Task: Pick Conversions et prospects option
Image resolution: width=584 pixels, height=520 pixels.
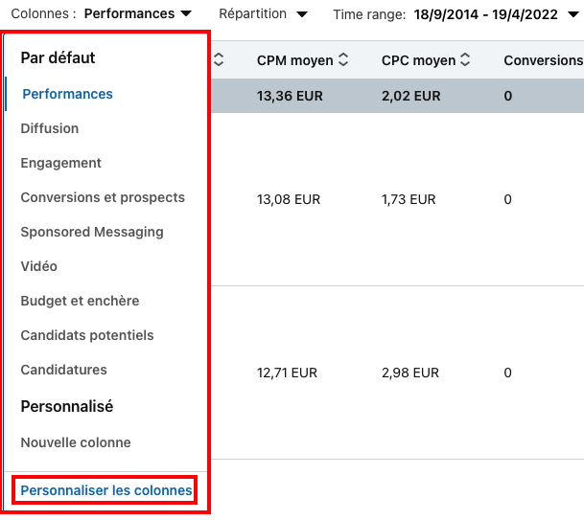Action: 103,197
